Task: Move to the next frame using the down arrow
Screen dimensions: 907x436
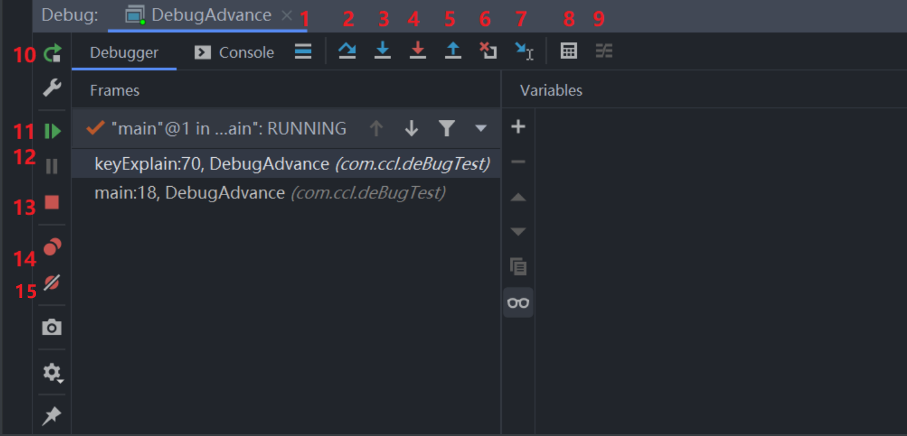Action: 412,128
